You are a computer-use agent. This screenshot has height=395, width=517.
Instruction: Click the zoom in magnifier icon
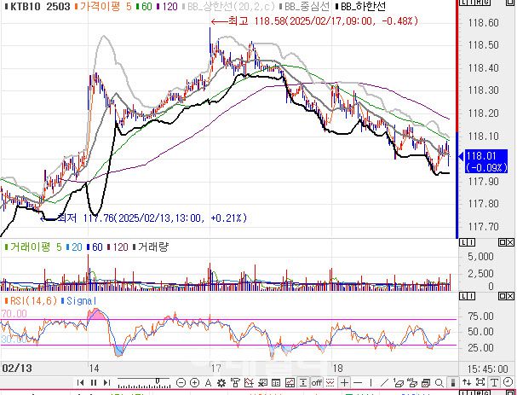point(195,383)
